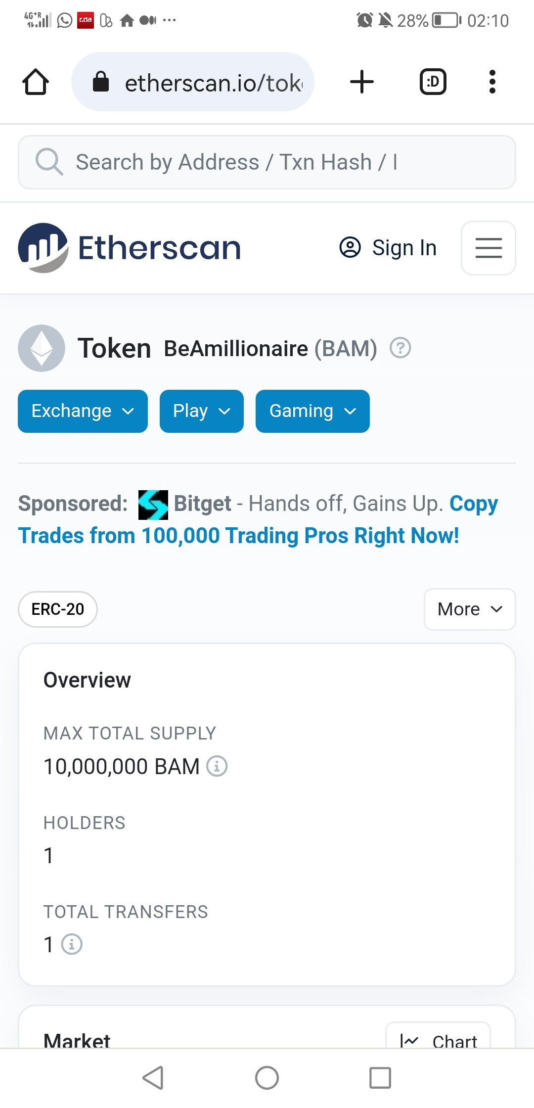The height and width of the screenshot is (1108, 534).
Task: Click Sign In link
Action: (x=388, y=248)
